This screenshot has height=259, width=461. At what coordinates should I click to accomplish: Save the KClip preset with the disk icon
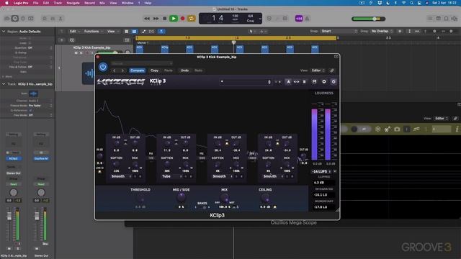(x=314, y=82)
